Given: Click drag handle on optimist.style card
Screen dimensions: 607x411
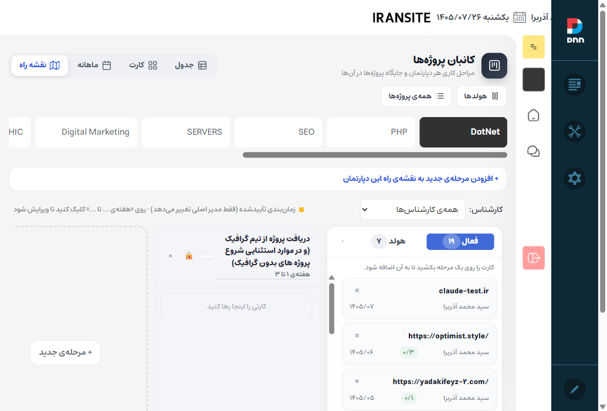Looking at the screenshot, I should point(357,335).
